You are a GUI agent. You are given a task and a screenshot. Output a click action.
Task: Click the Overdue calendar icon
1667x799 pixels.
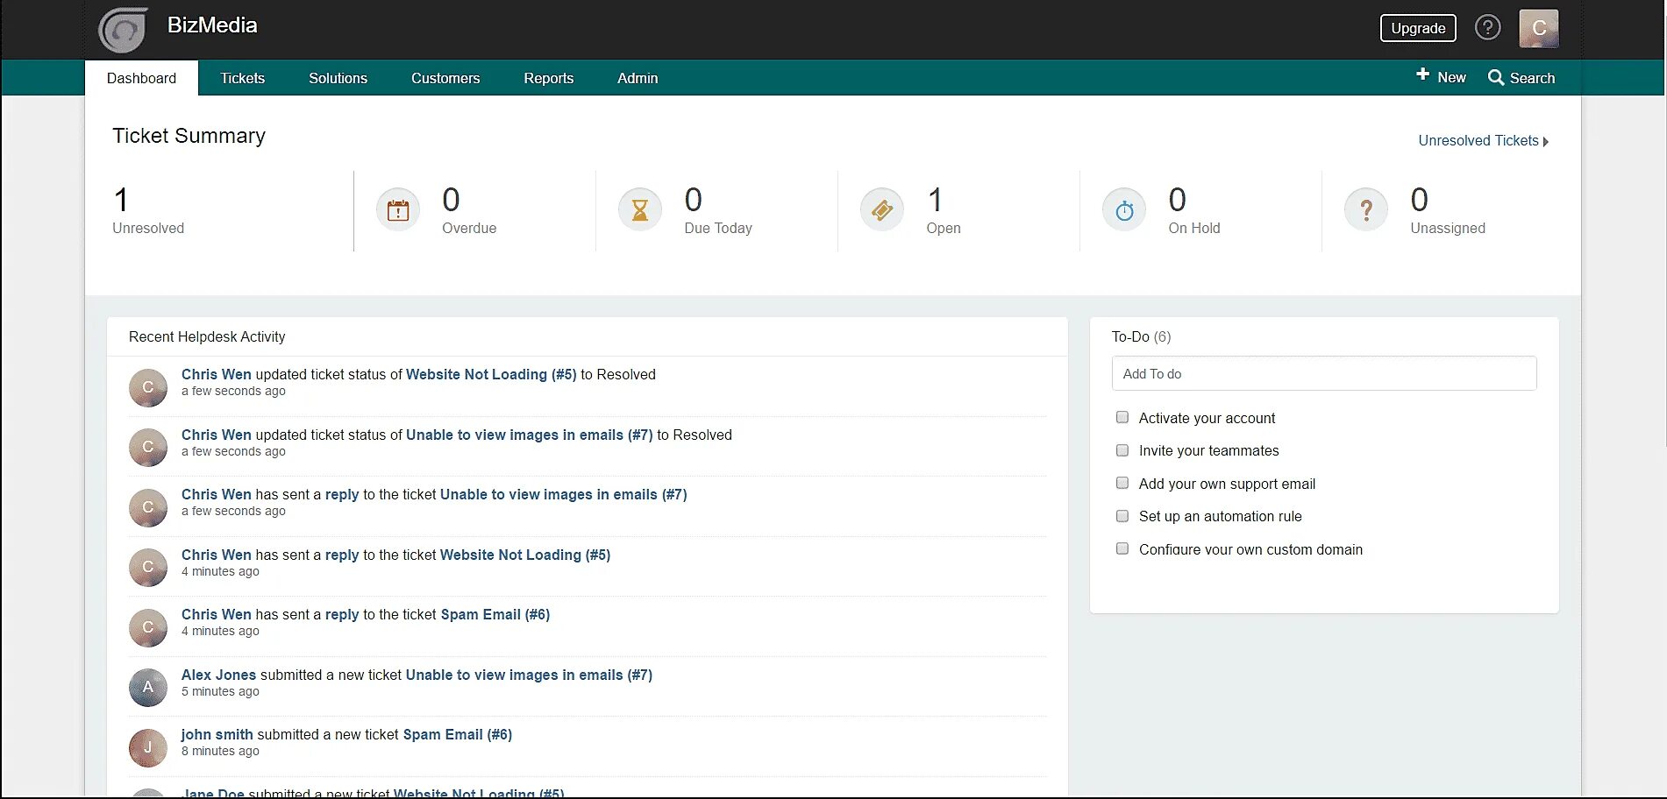tap(397, 209)
